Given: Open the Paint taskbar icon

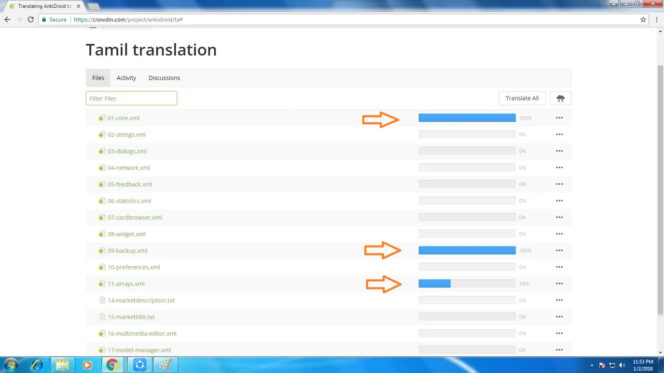Looking at the screenshot, I should pyautogui.click(x=165, y=365).
